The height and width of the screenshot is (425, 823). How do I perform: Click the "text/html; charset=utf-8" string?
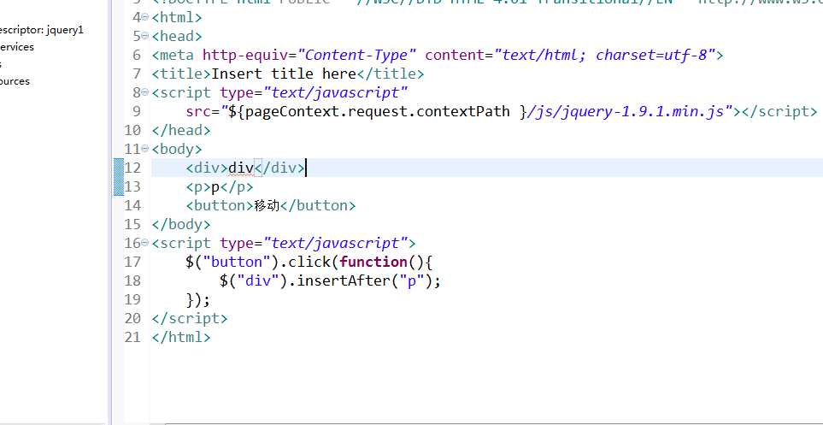tap(605, 56)
